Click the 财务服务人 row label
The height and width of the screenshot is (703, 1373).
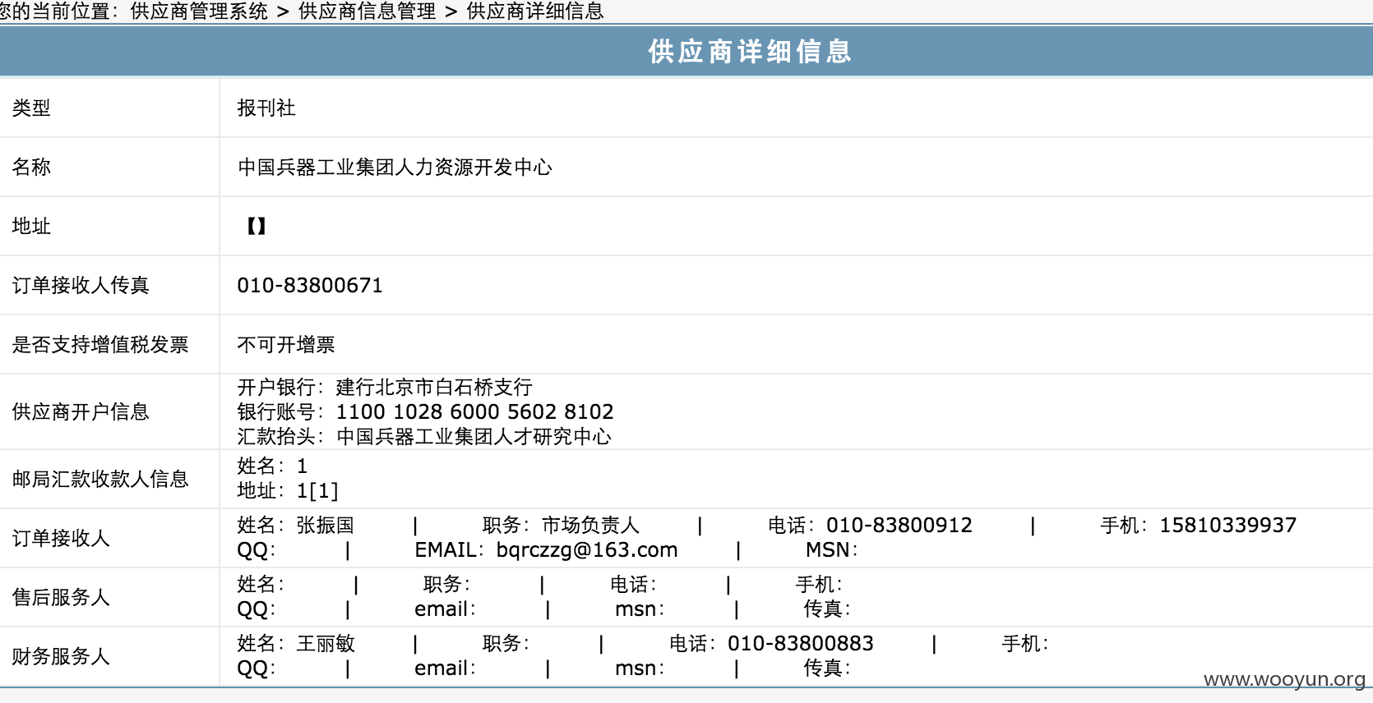coord(61,656)
